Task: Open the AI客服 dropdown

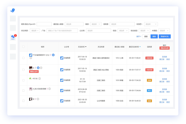Action: click(164, 31)
